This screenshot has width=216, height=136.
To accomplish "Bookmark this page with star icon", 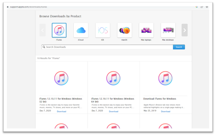I will pyautogui.click(x=207, y=7).
